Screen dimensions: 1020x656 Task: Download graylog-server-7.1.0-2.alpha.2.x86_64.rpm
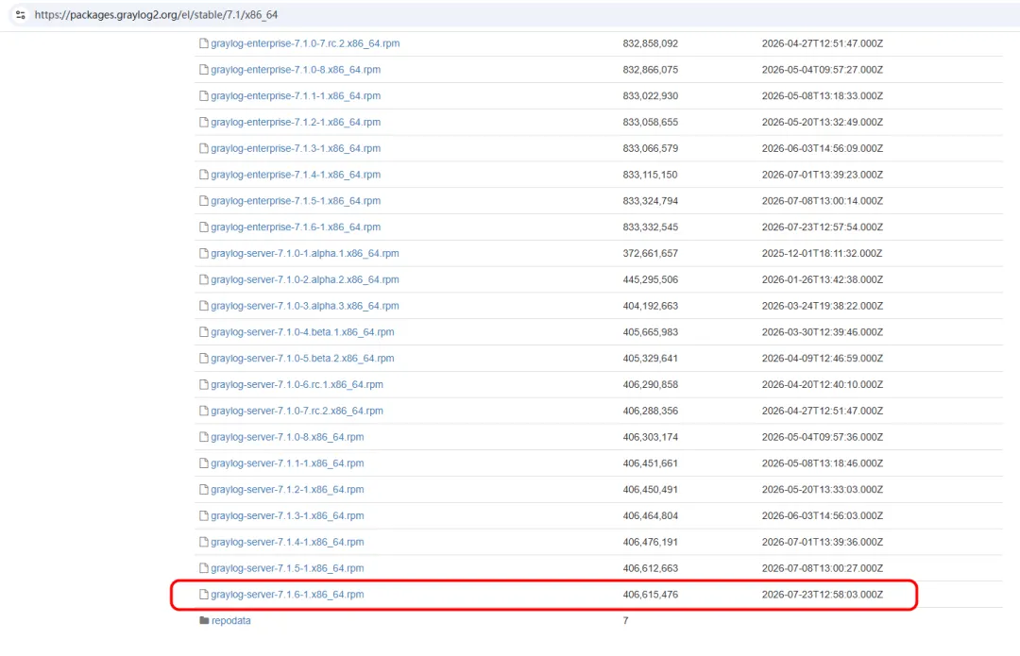coord(304,279)
